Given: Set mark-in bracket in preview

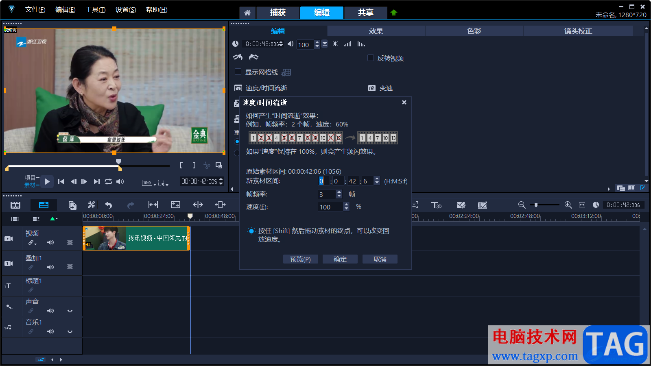Looking at the screenshot, I should (181, 165).
